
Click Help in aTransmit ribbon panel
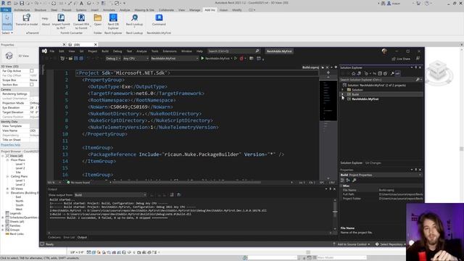tap(45, 18)
